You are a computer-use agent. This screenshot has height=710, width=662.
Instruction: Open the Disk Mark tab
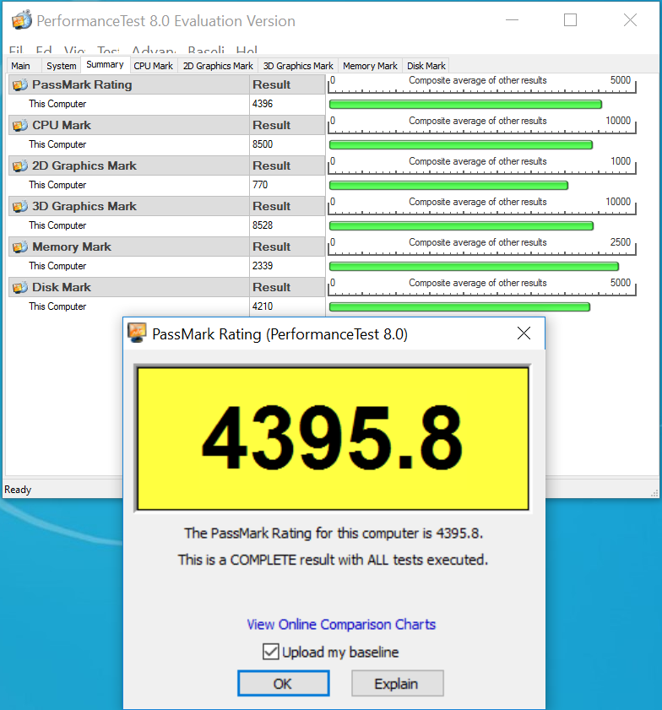[426, 66]
